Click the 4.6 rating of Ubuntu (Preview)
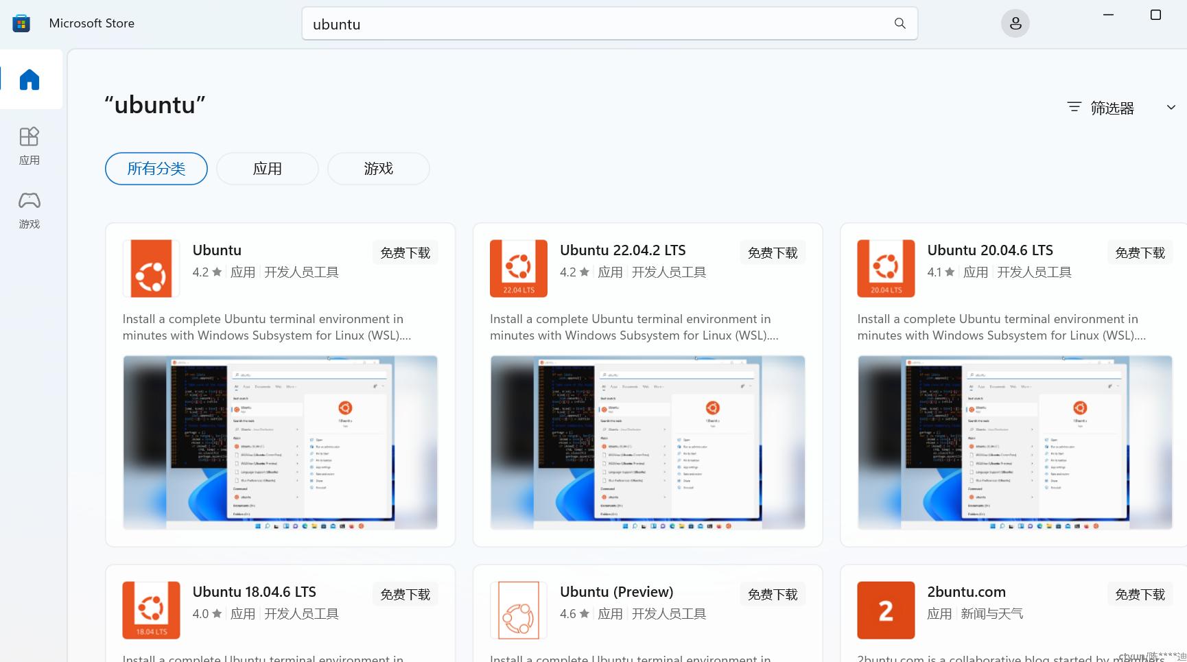 (574, 614)
